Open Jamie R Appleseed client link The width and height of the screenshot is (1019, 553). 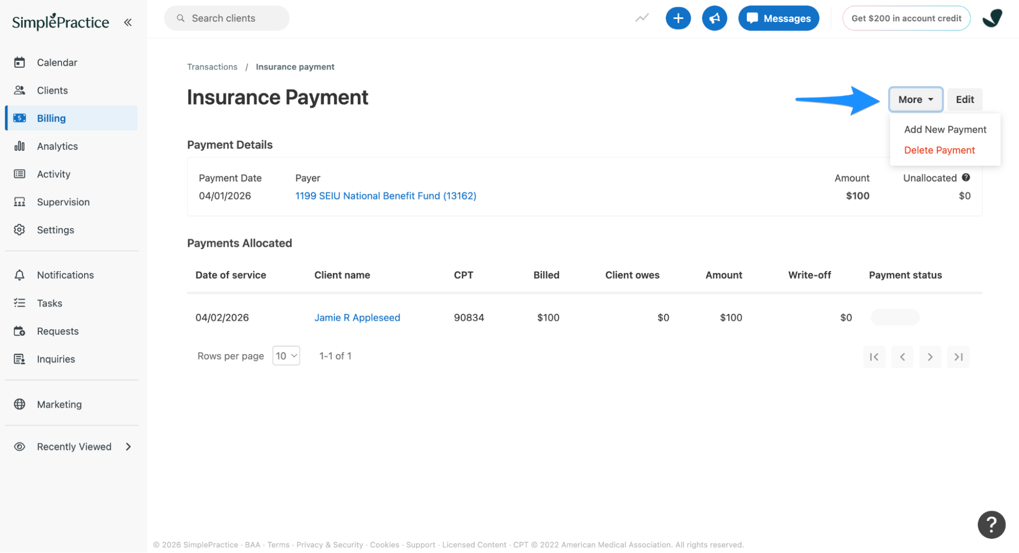pyautogui.click(x=357, y=318)
